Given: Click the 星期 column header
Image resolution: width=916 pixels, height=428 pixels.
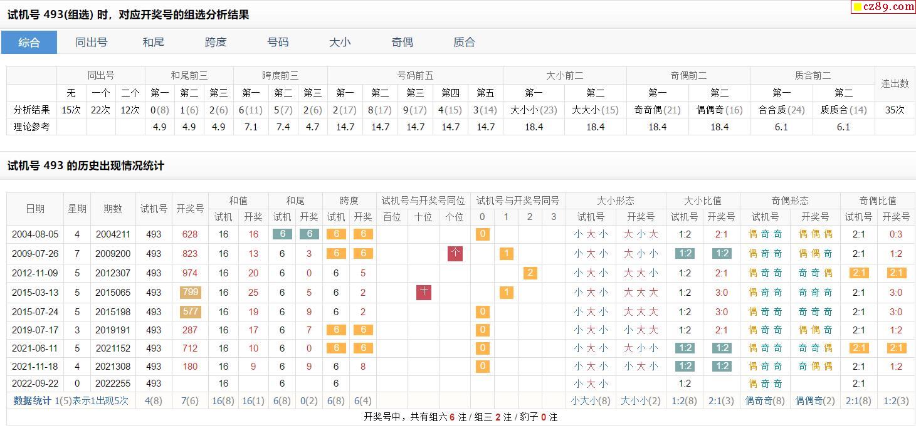Looking at the screenshot, I should (77, 209).
